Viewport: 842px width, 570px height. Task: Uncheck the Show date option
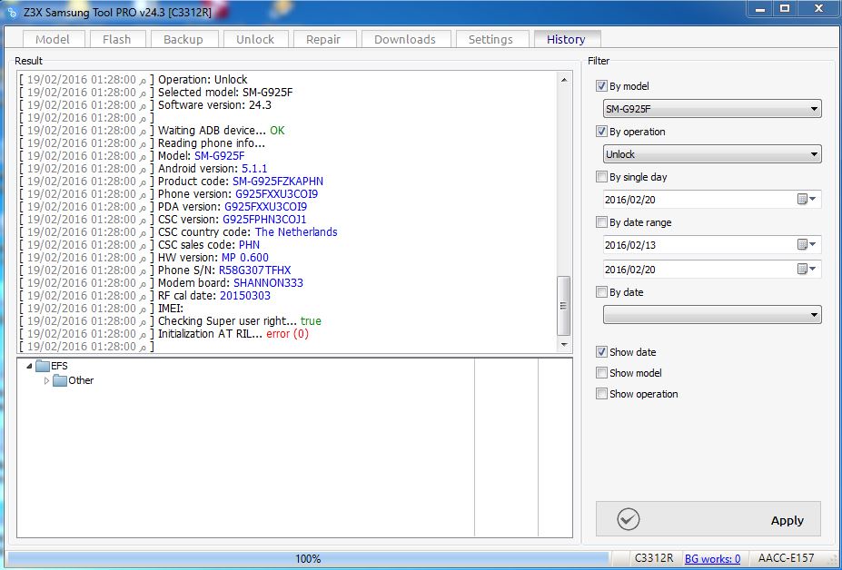(601, 352)
